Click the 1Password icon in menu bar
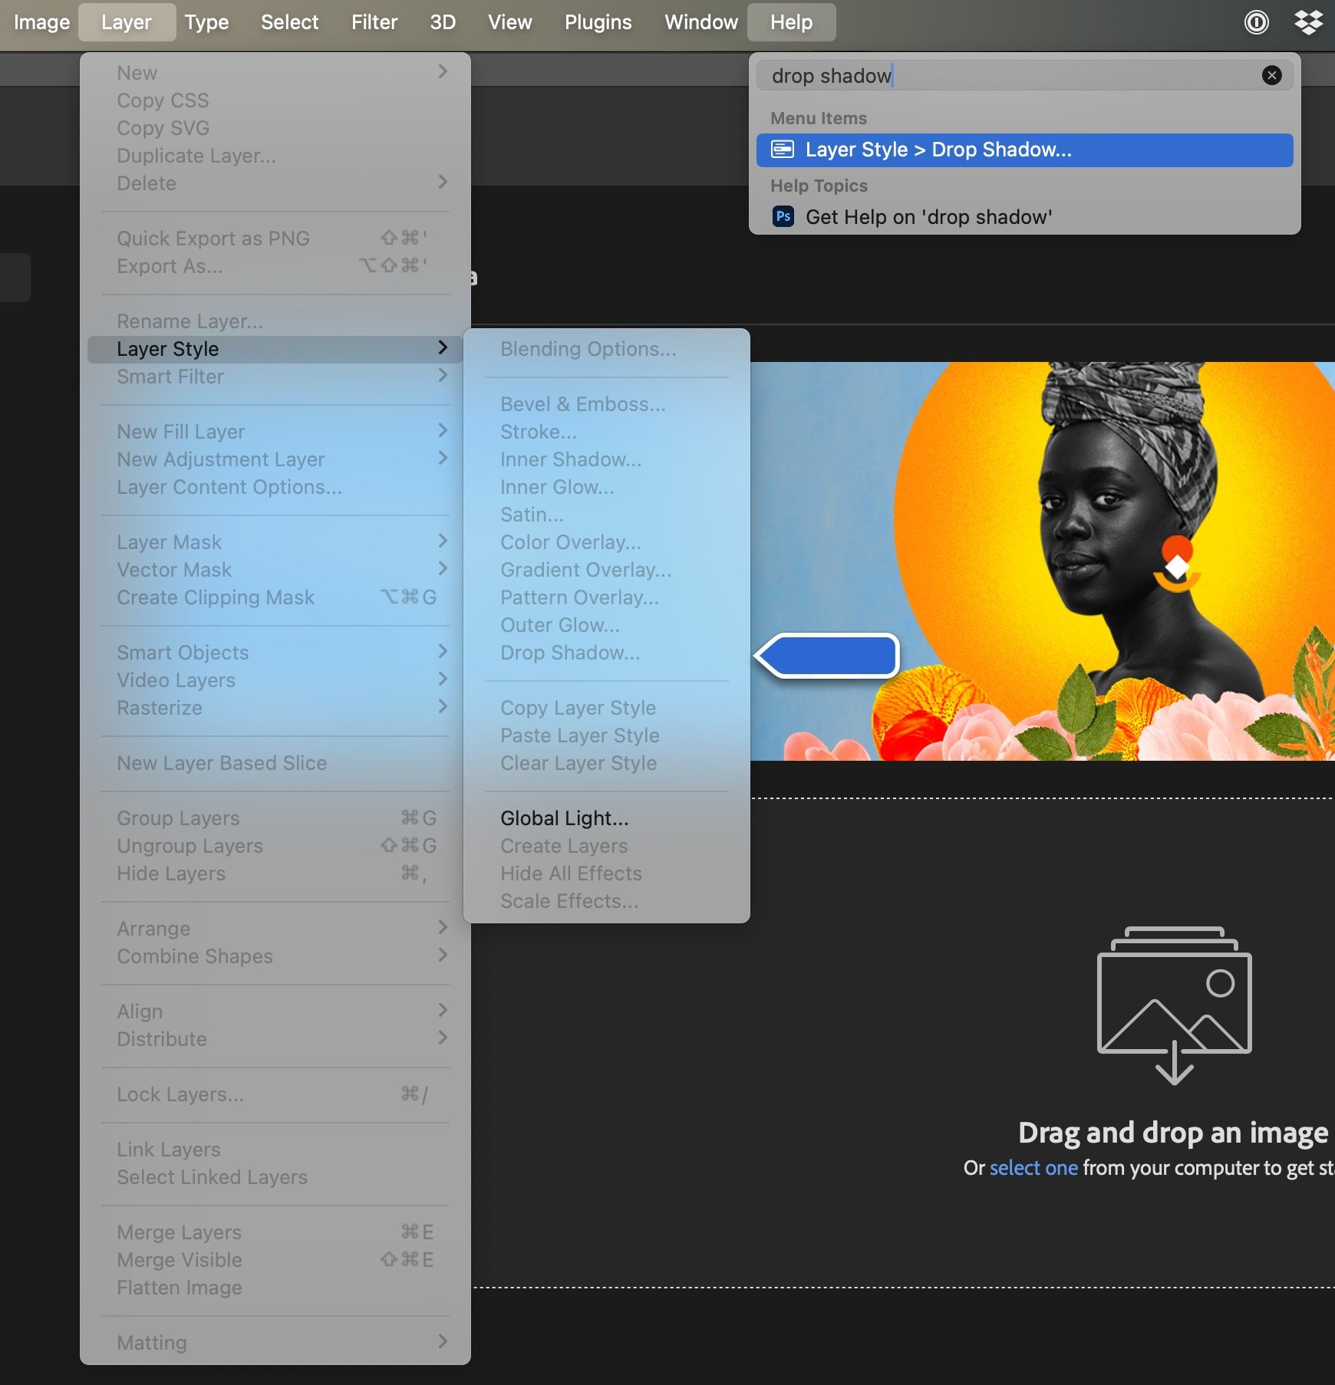This screenshot has height=1385, width=1335. click(1256, 22)
